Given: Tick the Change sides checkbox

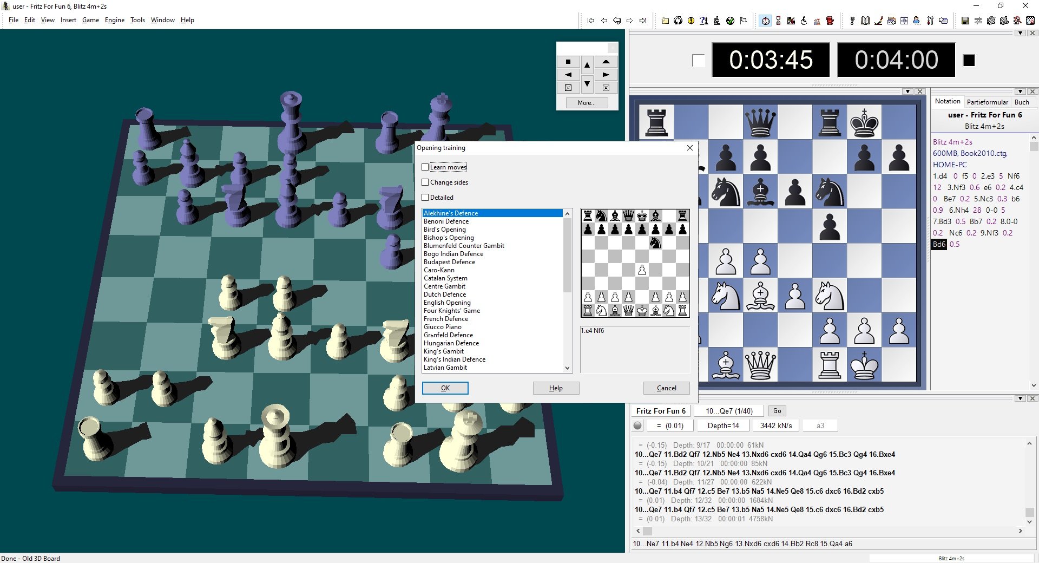Looking at the screenshot, I should (x=425, y=182).
